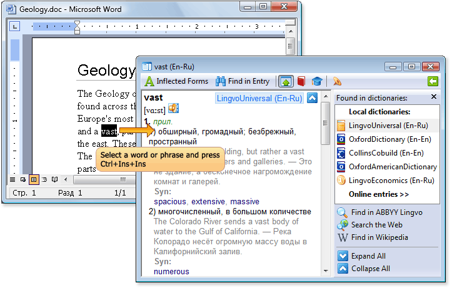Click the Word tab selector L button
The height and width of the screenshot is (288, 452).
click(x=14, y=26)
